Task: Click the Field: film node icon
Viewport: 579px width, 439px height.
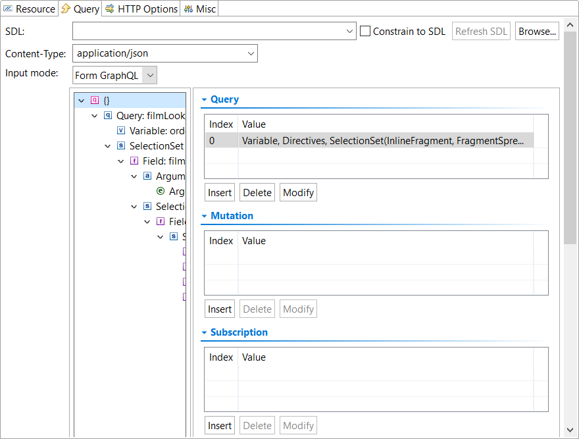Action: click(134, 161)
